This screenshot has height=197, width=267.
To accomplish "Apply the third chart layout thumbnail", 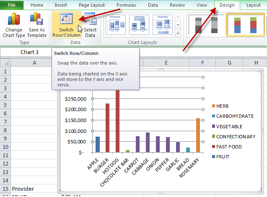I will 163,25.
